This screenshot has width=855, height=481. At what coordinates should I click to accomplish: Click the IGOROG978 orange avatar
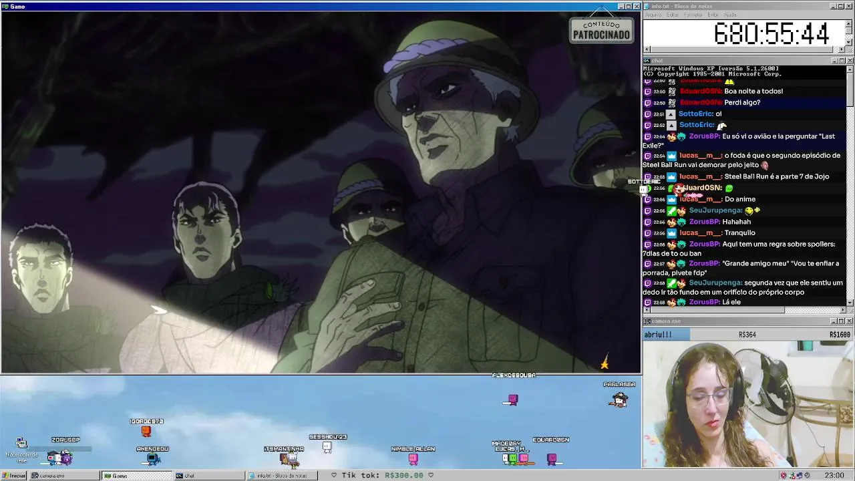tap(146, 431)
